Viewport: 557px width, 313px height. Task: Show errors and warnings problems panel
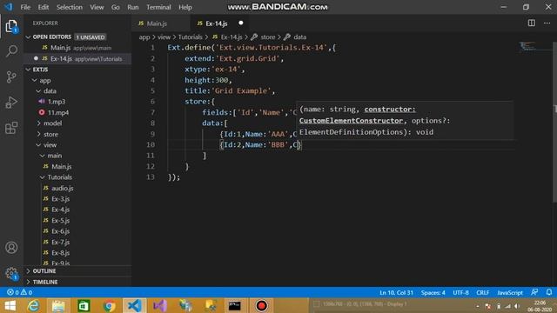point(19,292)
